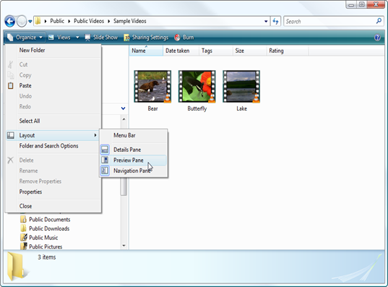Click the Preview Pane icon
This screenshot has width=388, height=287.
point(105,160)
